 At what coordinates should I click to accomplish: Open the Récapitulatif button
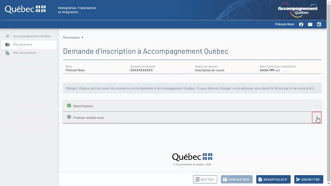point(273,179)
